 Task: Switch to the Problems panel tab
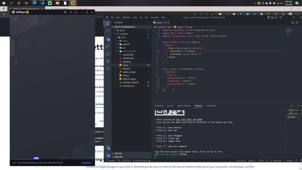159,106
